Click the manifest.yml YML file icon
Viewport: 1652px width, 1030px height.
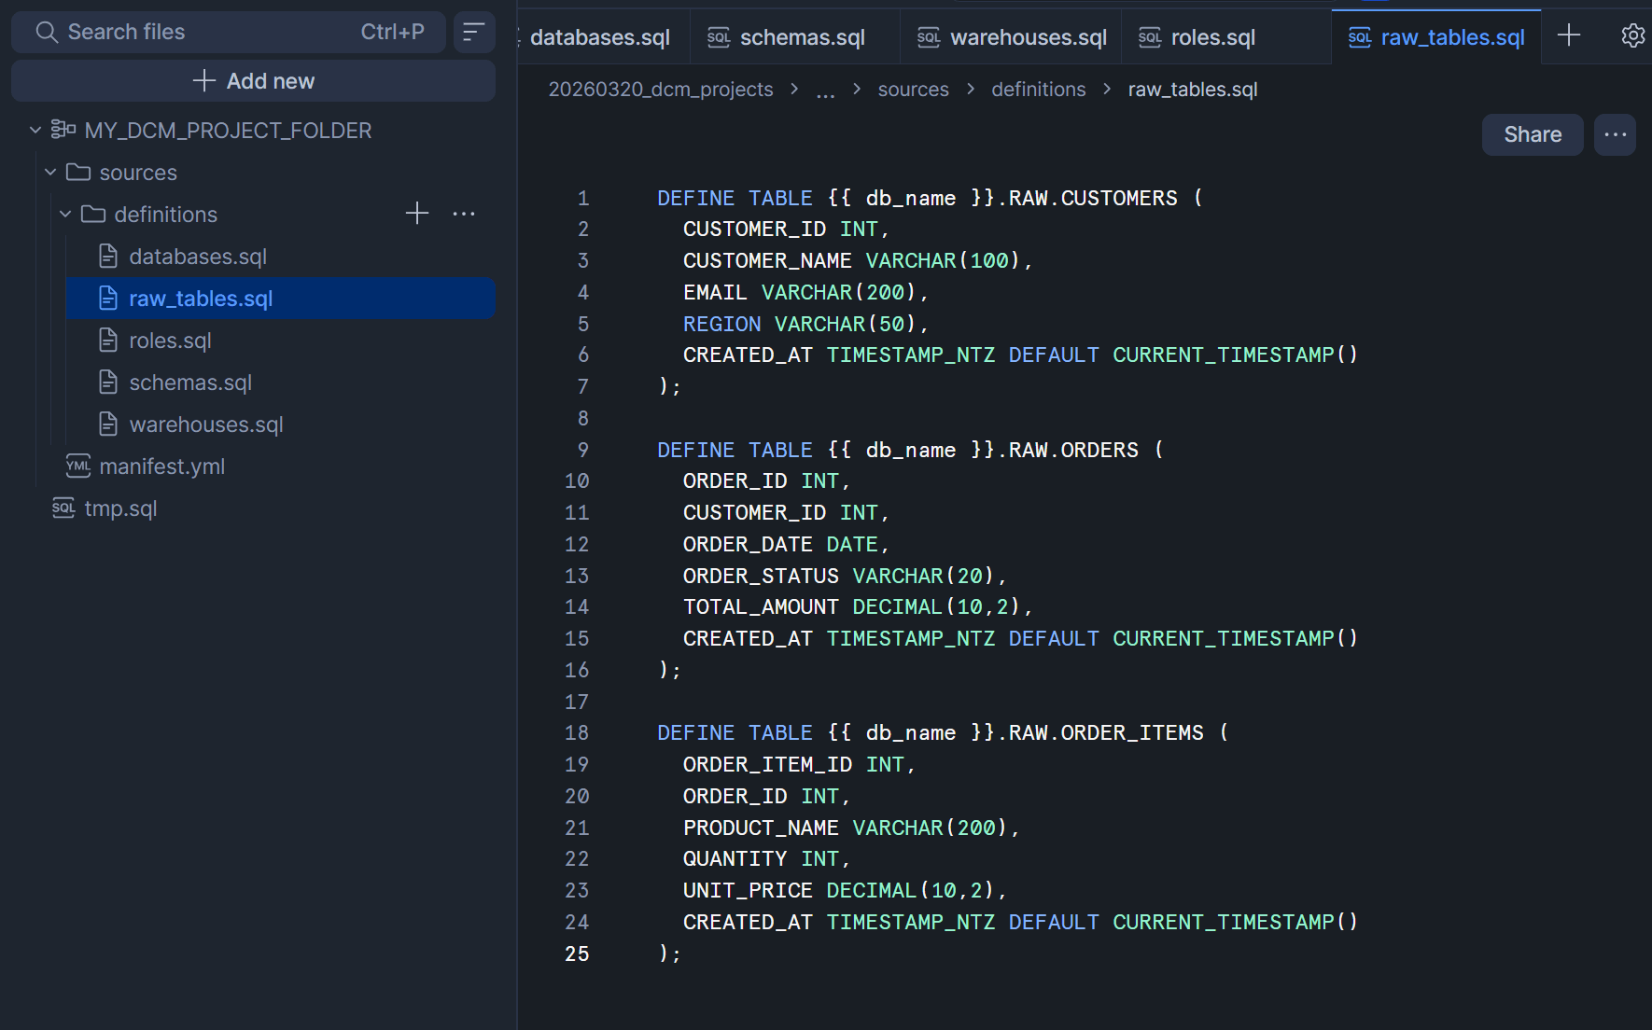[x=78, y=466]
